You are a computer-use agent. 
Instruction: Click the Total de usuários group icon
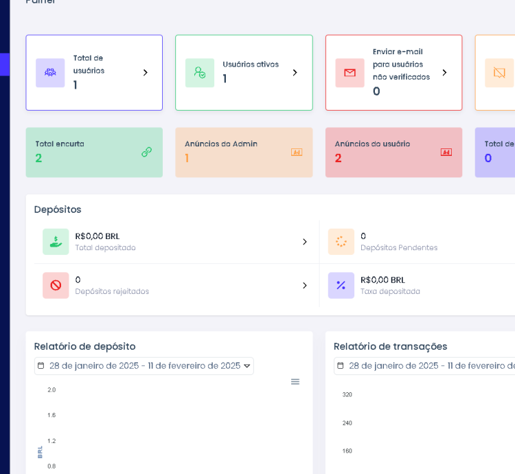coord(50,73)
